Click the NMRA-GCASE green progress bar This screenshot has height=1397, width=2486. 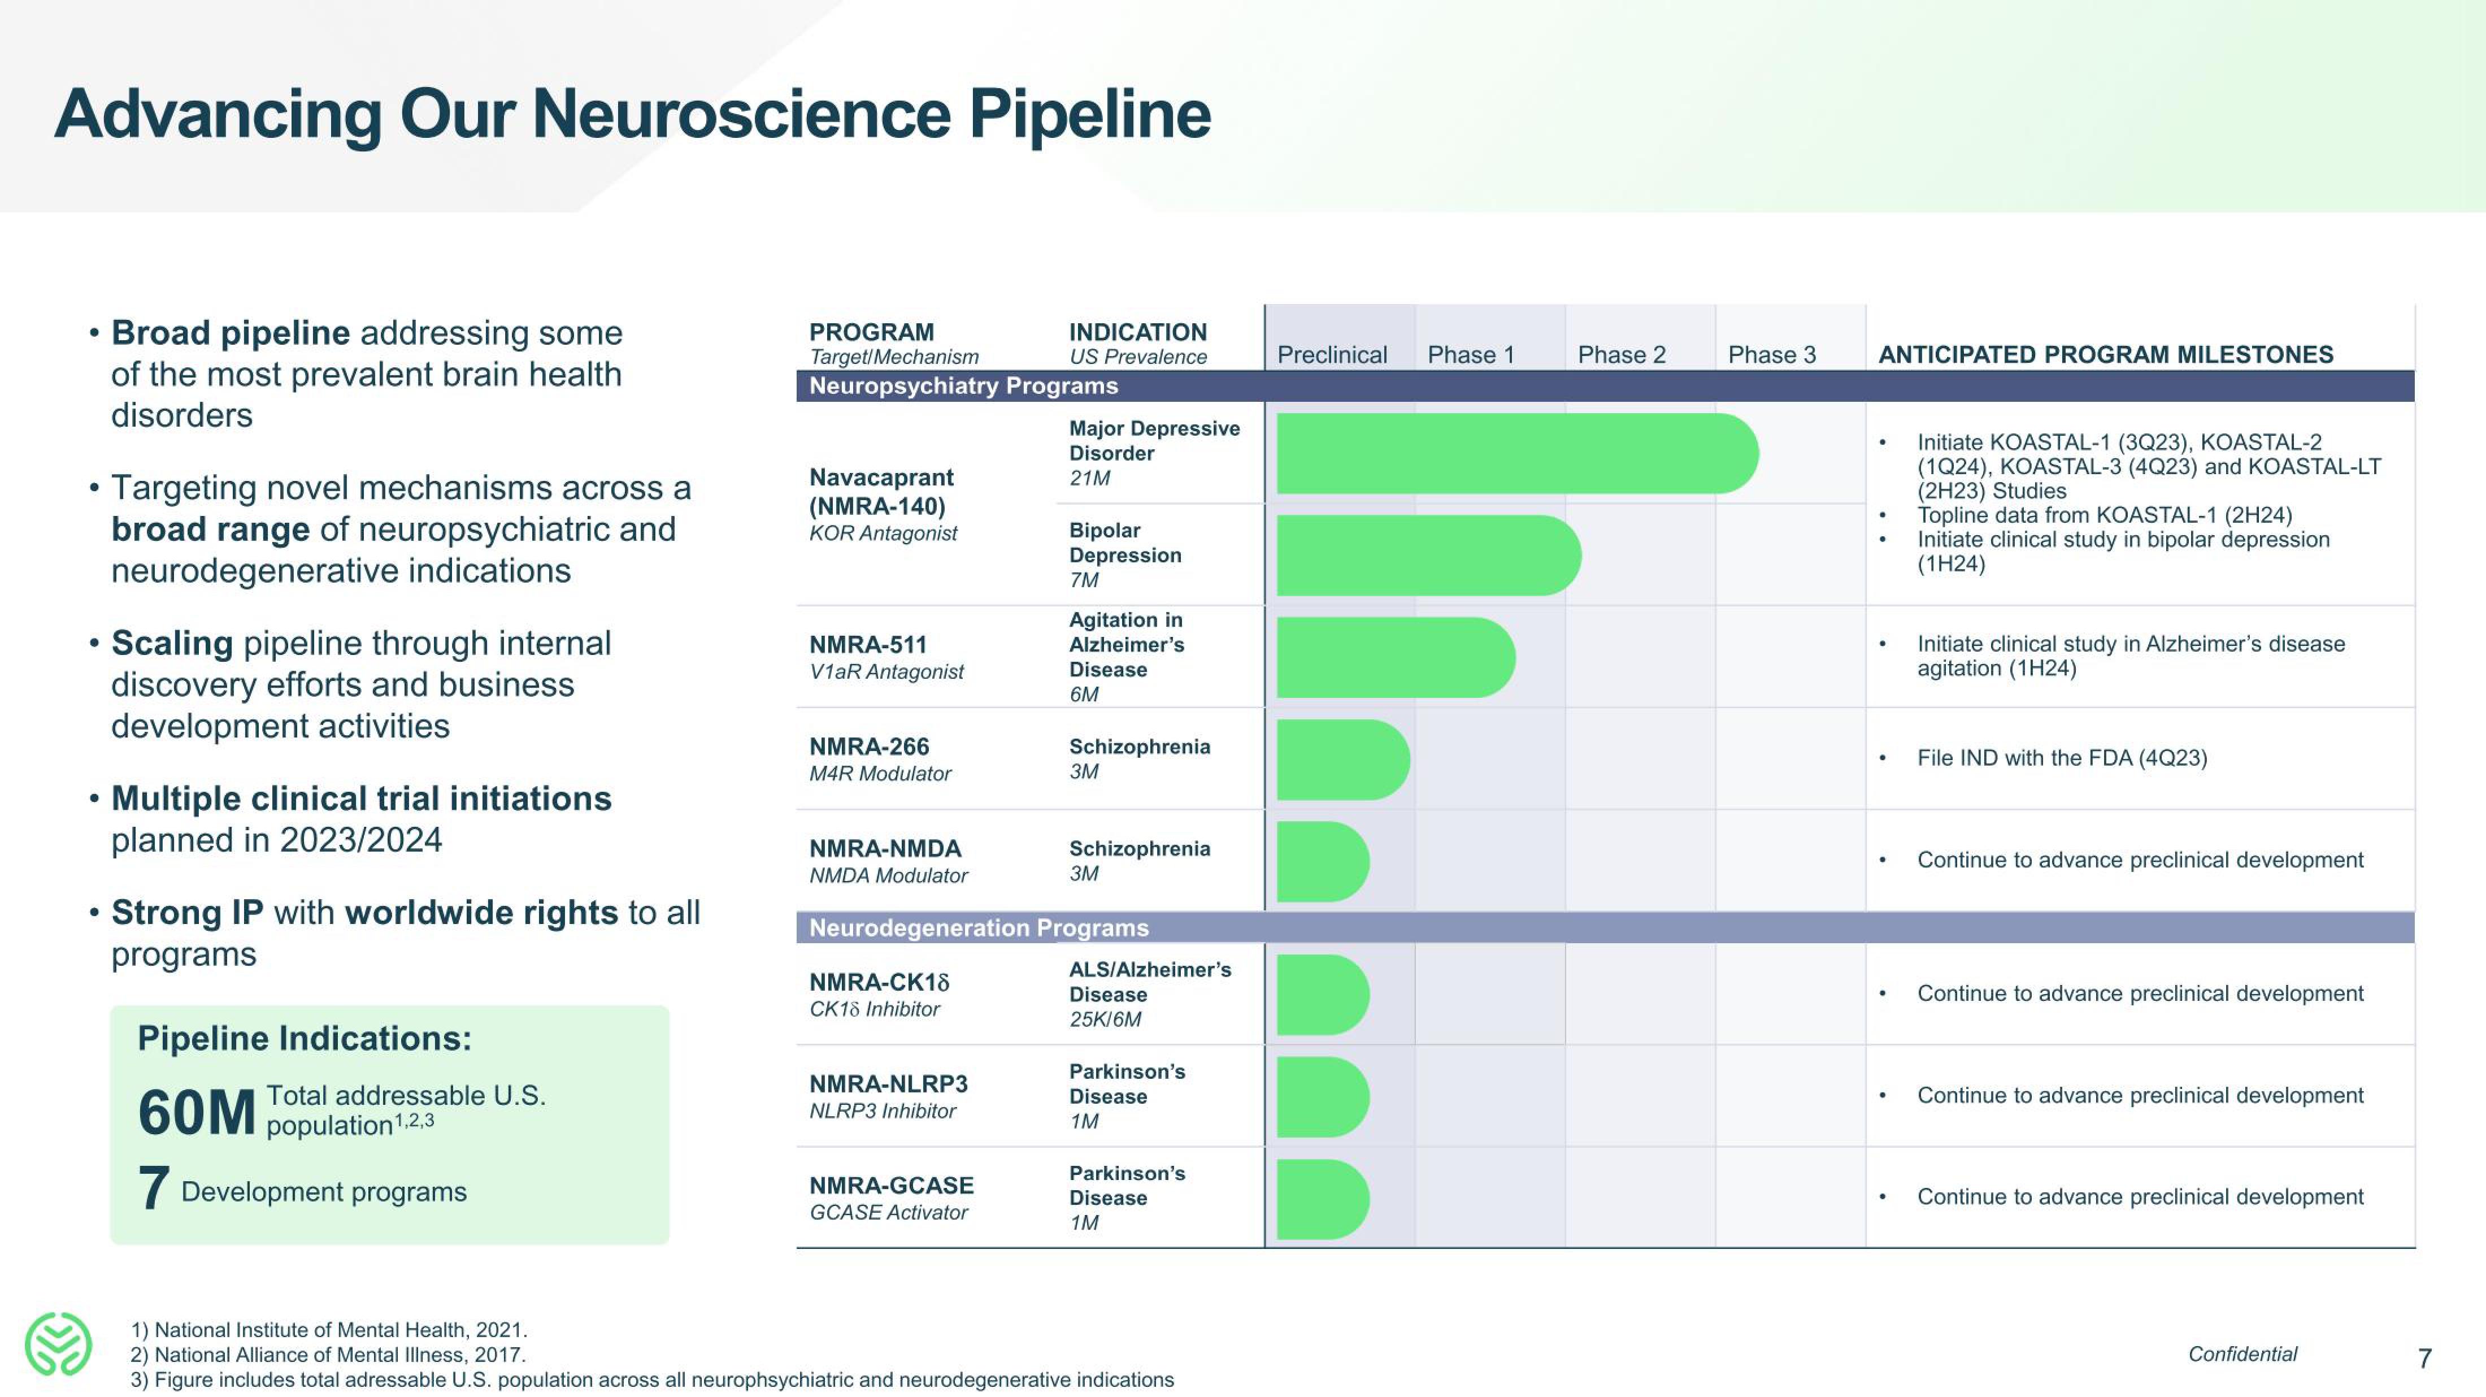tap(1322, 1199)
